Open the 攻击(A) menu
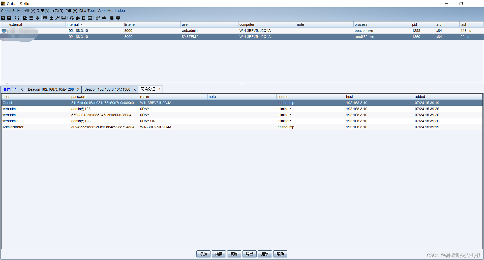 pos(43,11)
